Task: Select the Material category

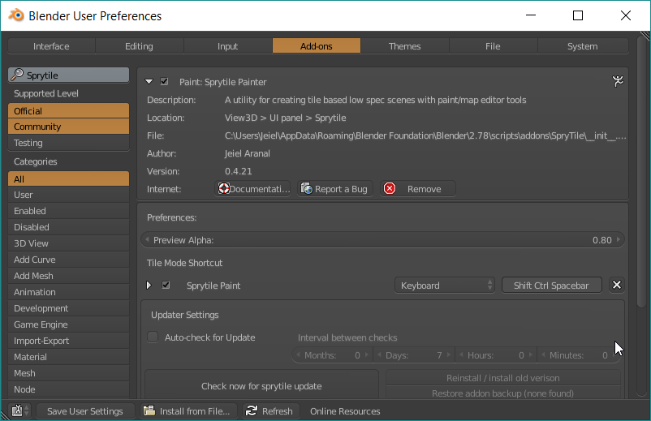Action: coord(68,356)
